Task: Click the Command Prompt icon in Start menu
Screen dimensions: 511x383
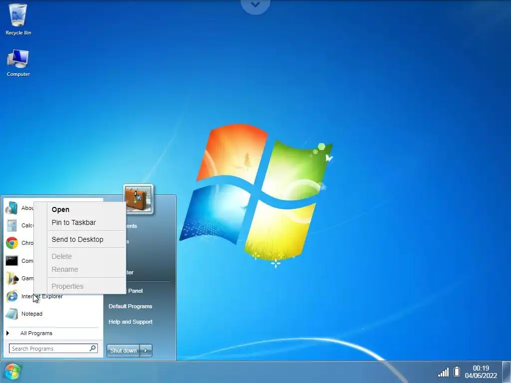Action: coord(12,260)
